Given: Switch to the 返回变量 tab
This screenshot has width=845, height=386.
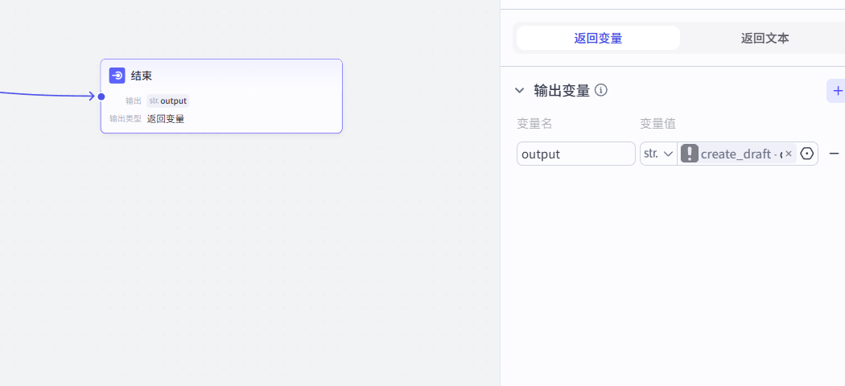Looking at the screenshot, I should pyautogui.click(x=598, y=38).
